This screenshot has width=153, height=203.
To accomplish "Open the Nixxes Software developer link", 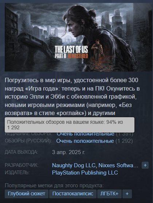I will (x=118, y=165).
